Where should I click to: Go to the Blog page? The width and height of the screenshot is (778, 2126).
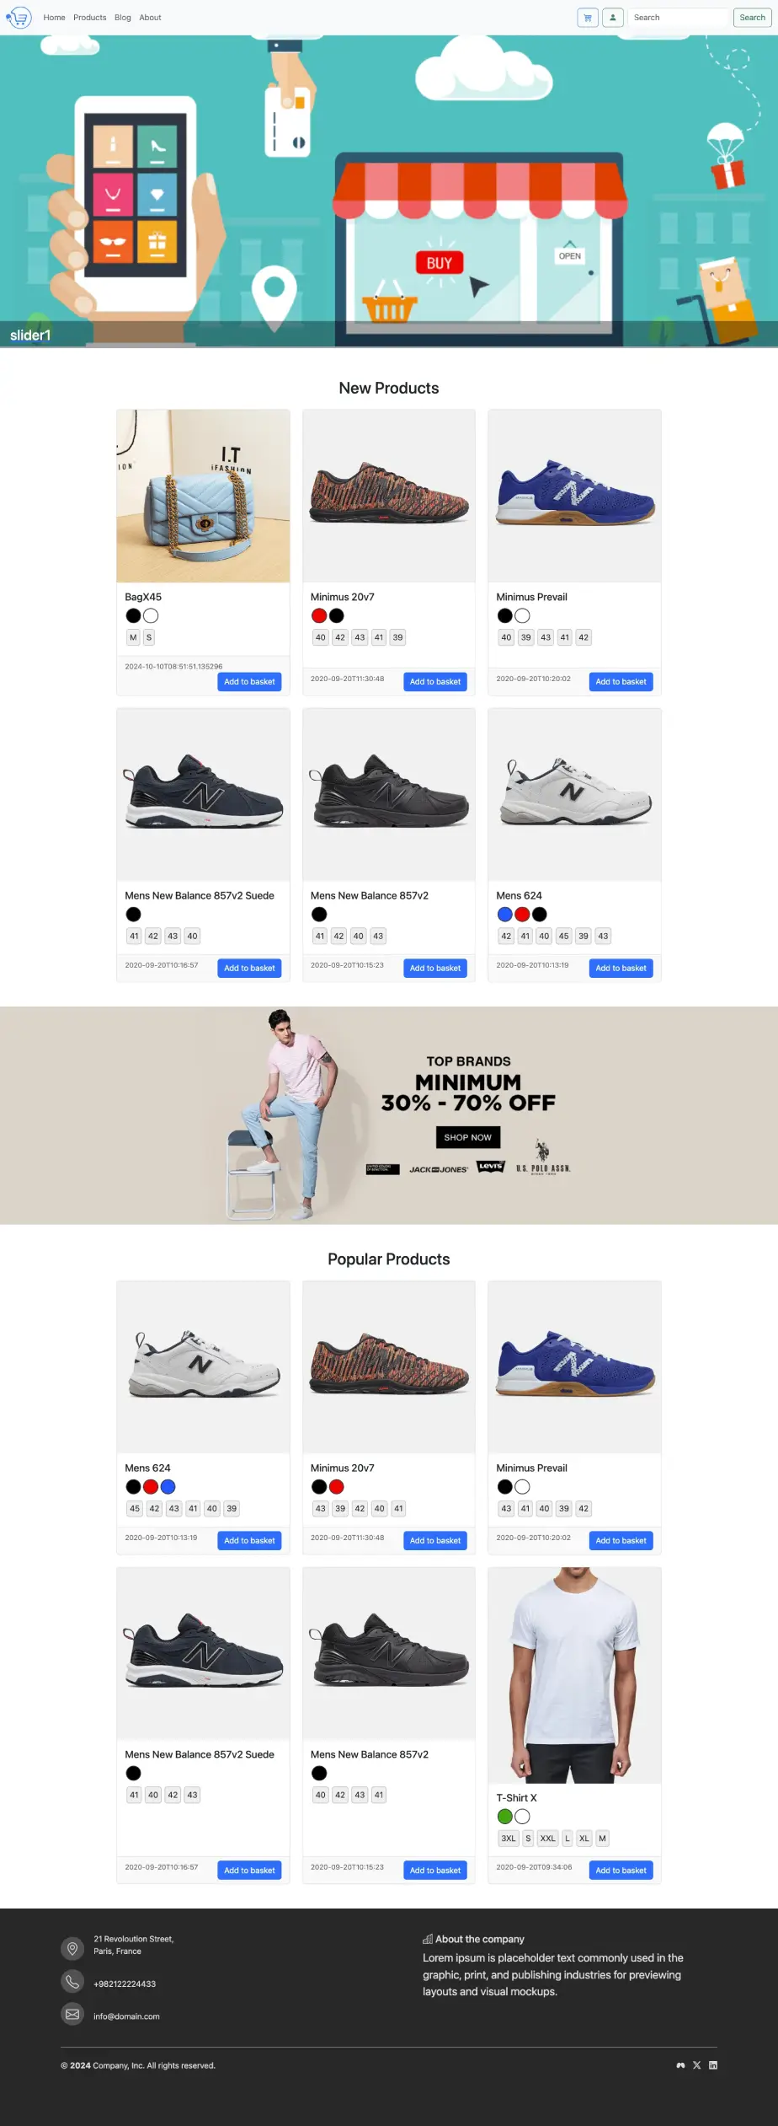coord(123,18)
